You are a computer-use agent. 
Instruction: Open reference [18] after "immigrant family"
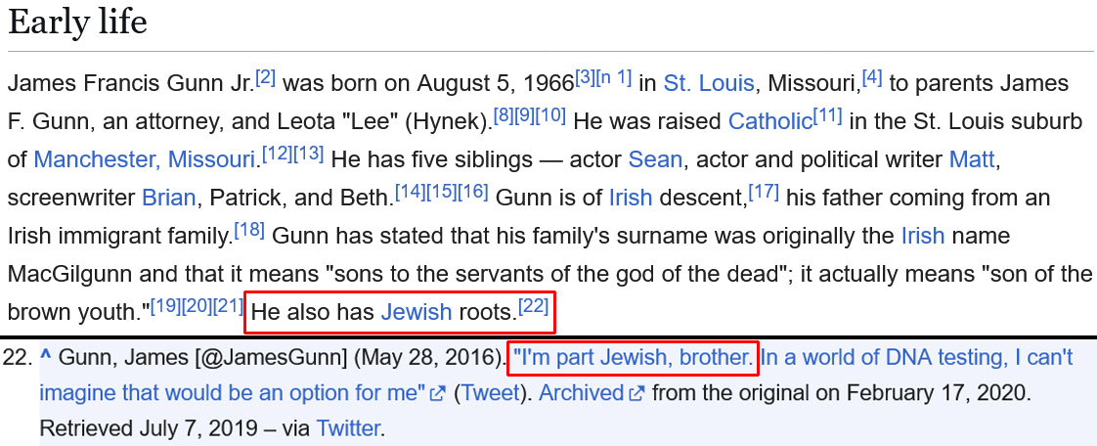click(x=249, y=229)
